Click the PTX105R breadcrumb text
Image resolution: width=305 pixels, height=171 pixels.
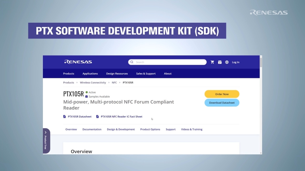click(x=128, y=82)
